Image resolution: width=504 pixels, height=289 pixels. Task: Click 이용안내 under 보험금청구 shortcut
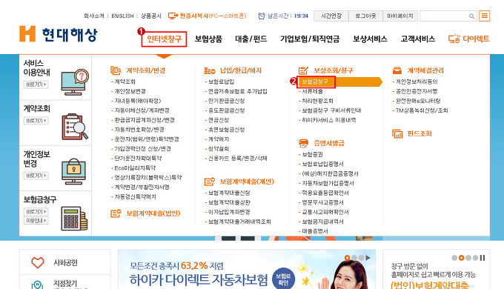tap(36, 221)
